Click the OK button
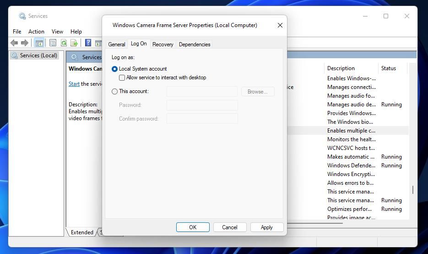Viewport: 428px width, 254px height. click(193, 227)
